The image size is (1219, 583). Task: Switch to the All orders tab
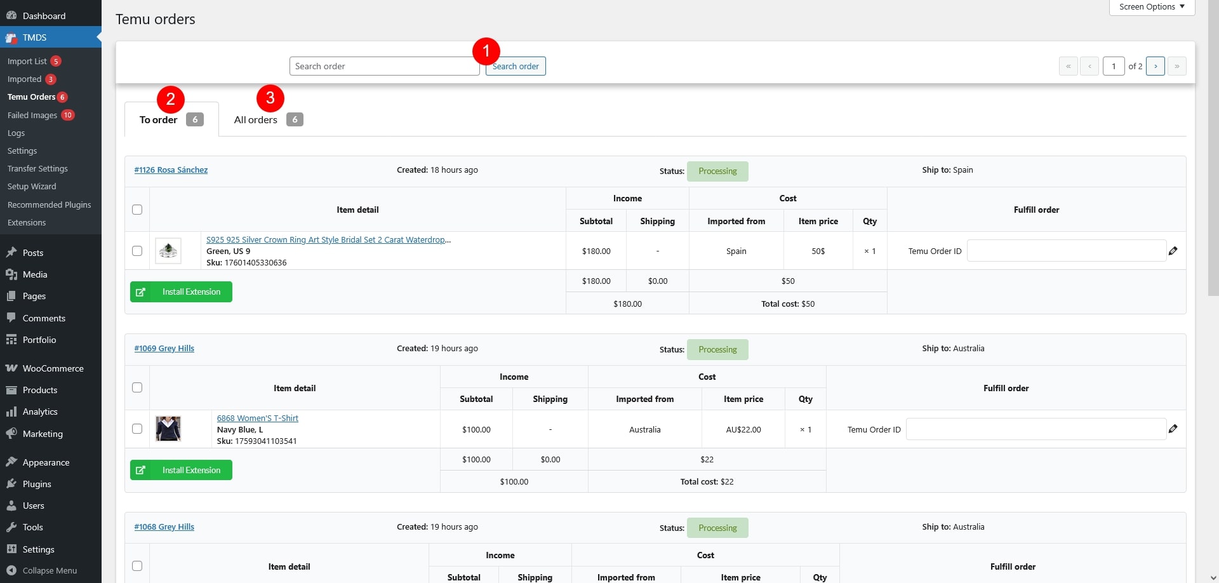pos(268,119)
